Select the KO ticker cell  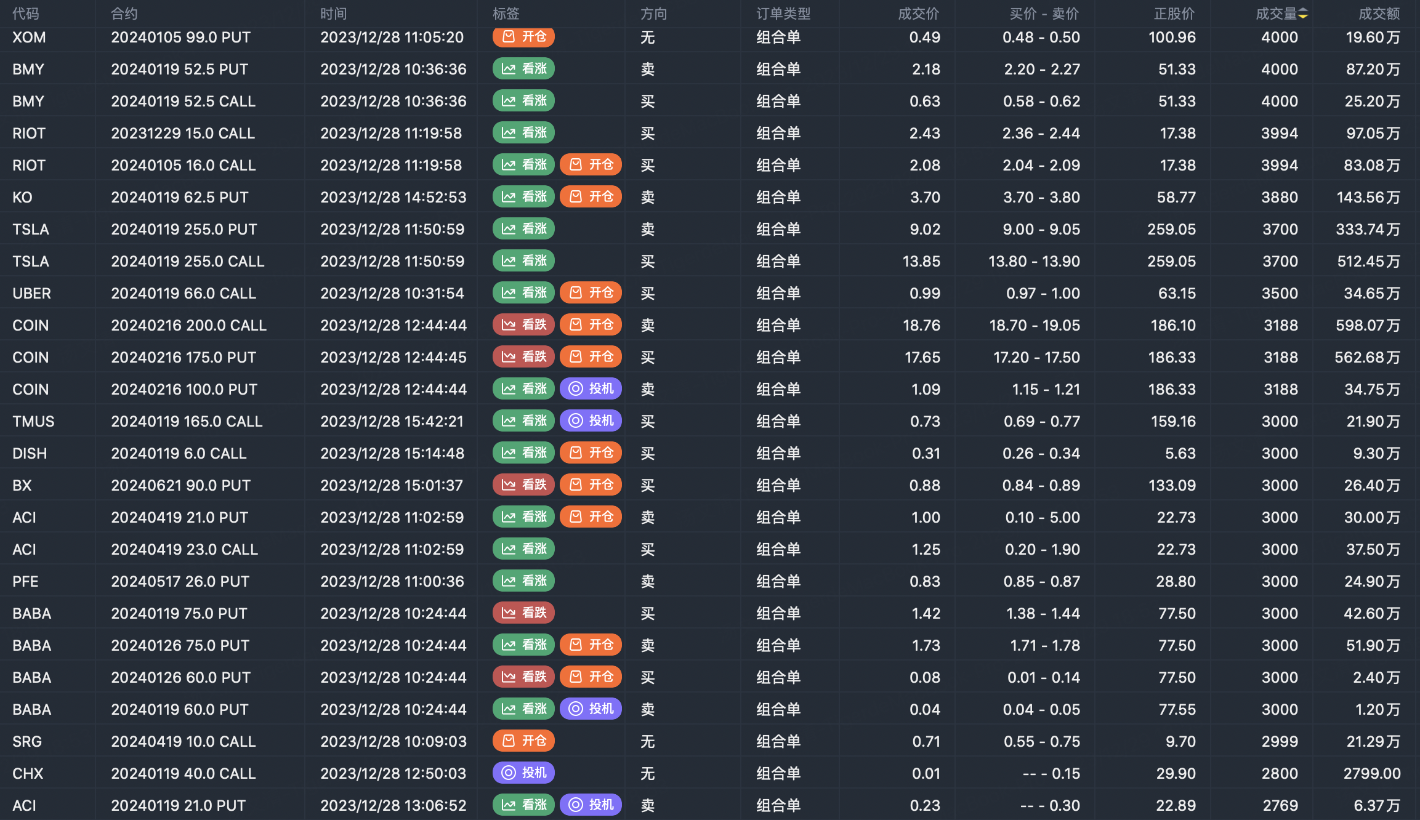coord(22,197)
